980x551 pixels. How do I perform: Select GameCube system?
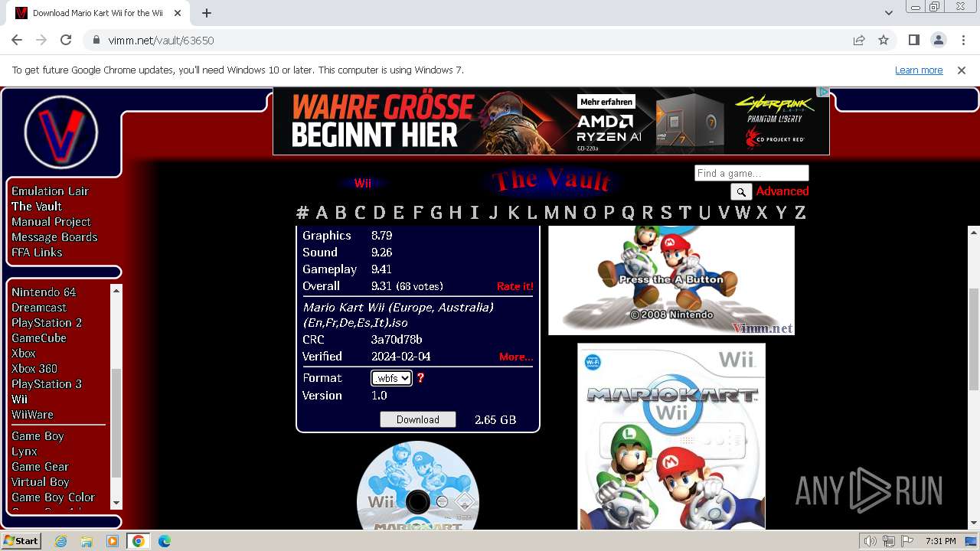[39, 338]
